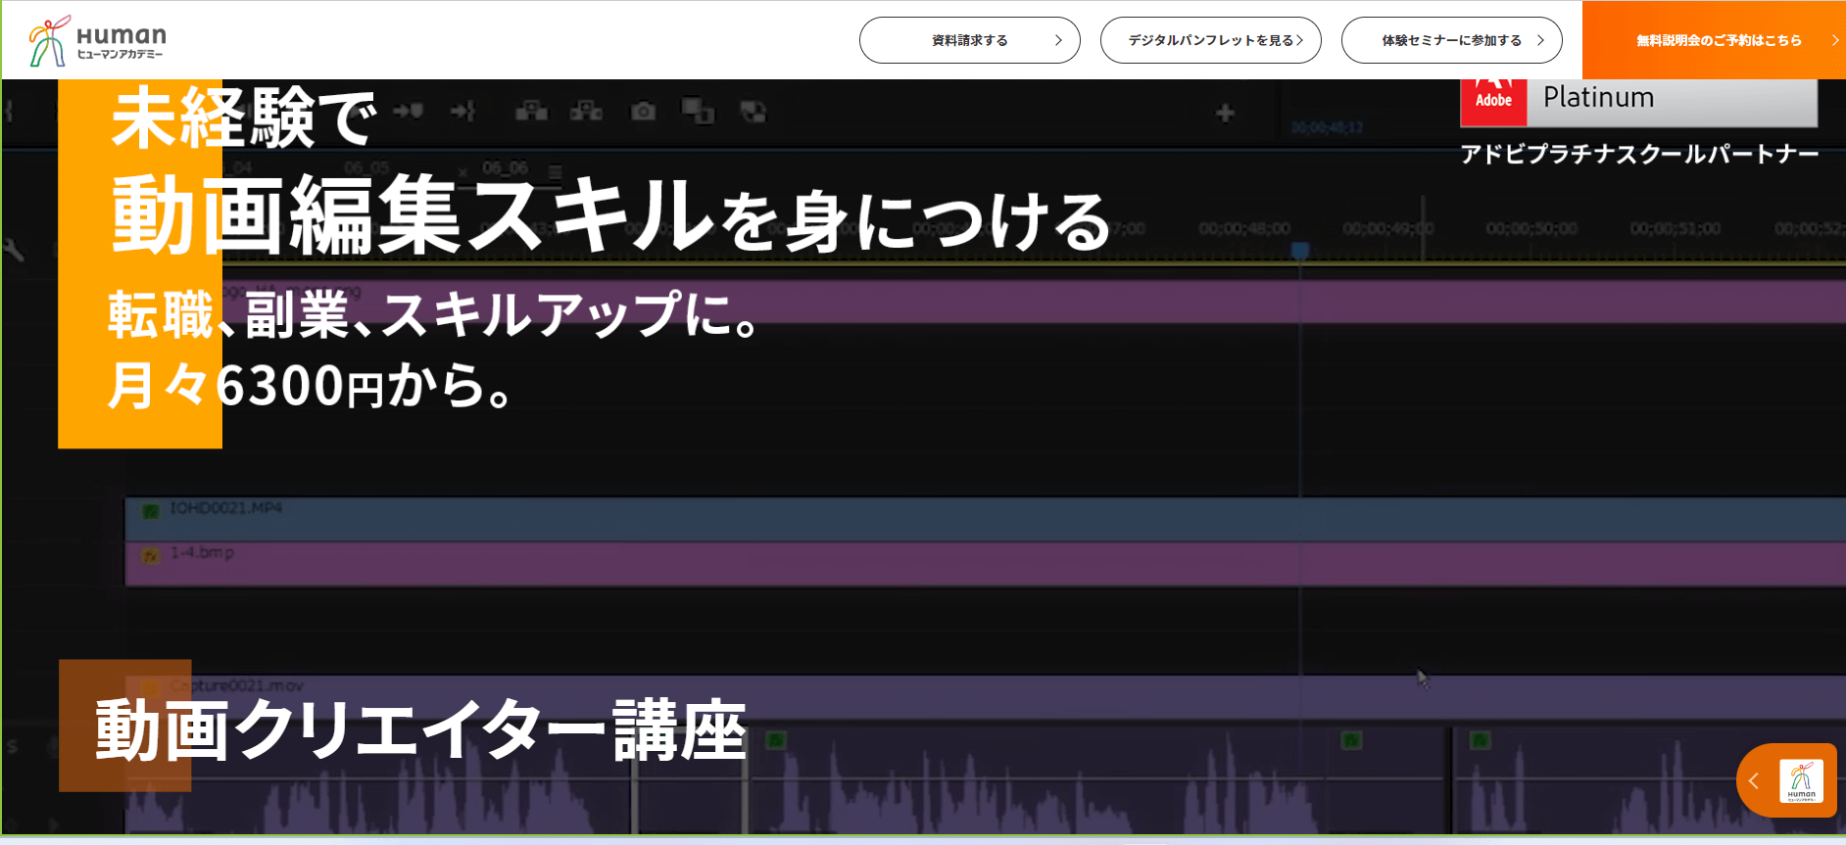Click 体験セミナーに参加する button
Viewport: 1846px width, 845px height.
pos(1451,40)
